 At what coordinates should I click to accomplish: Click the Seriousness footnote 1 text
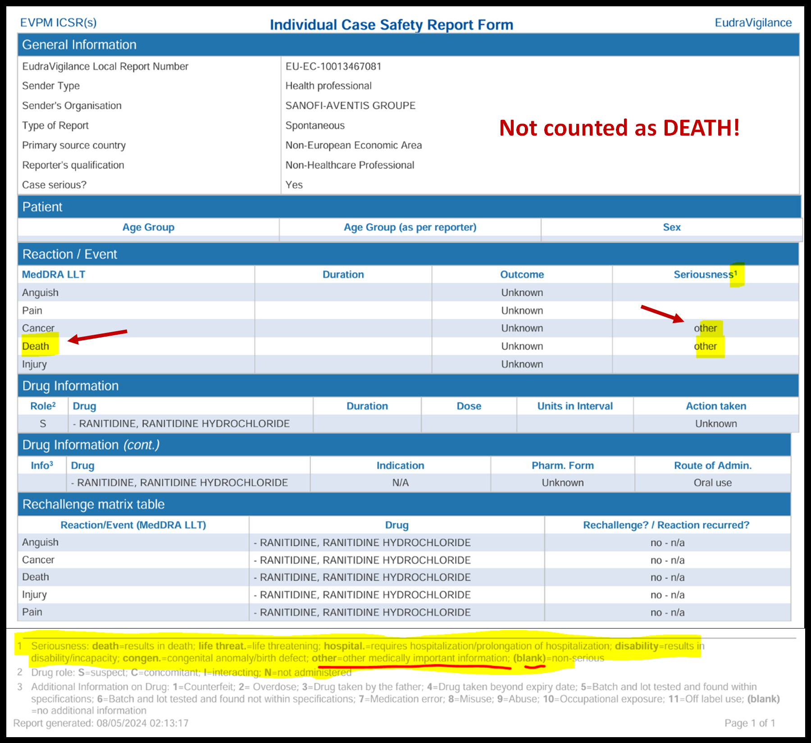(x=367, y=652)
